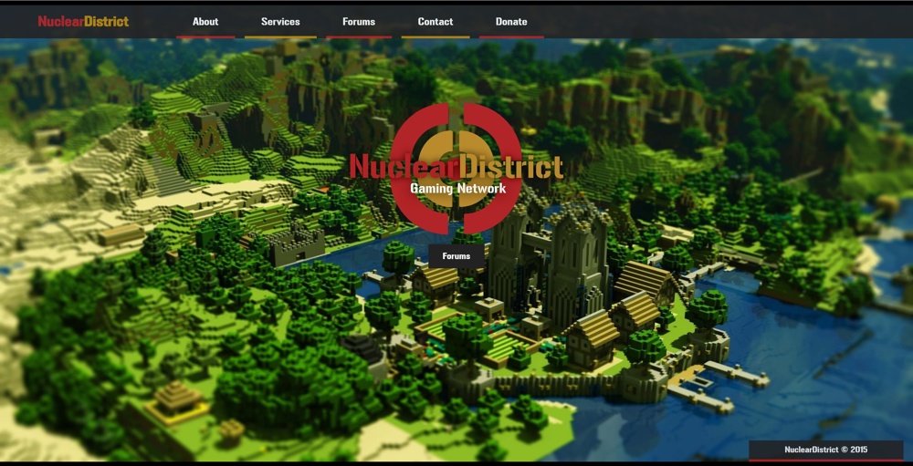Open the About page from navigation
This screenshot has width=913, height=466.
[x=205, y=22]
